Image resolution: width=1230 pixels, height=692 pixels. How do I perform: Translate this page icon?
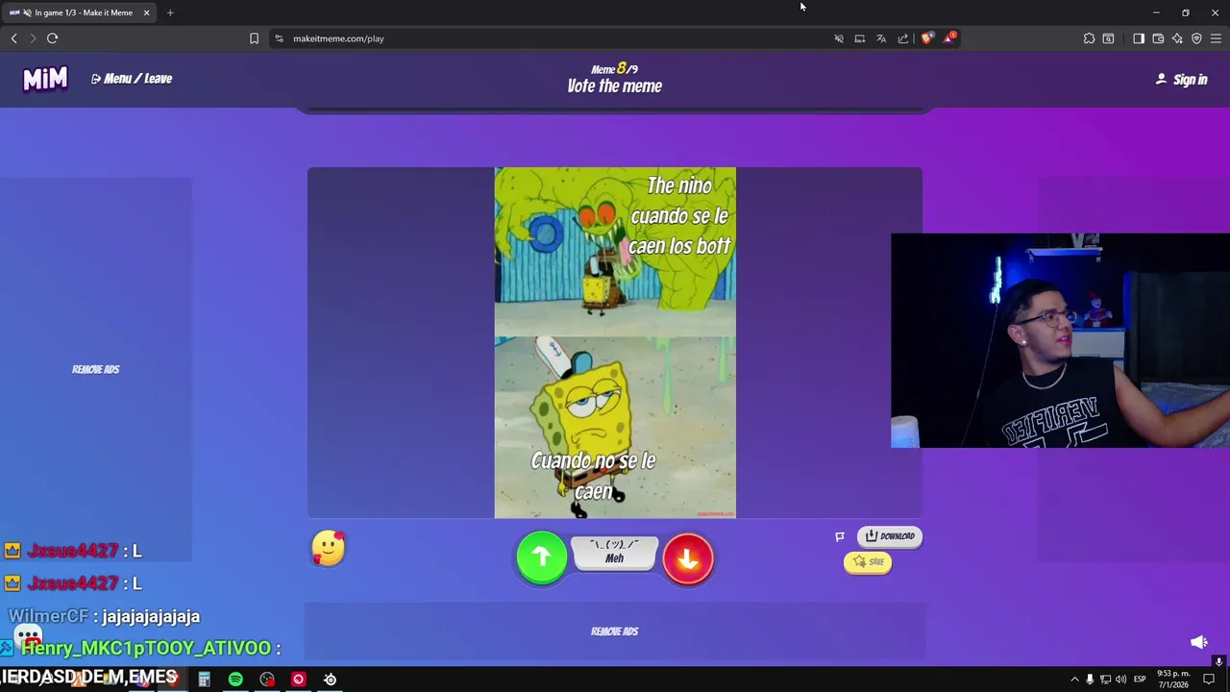pos(881,38)
